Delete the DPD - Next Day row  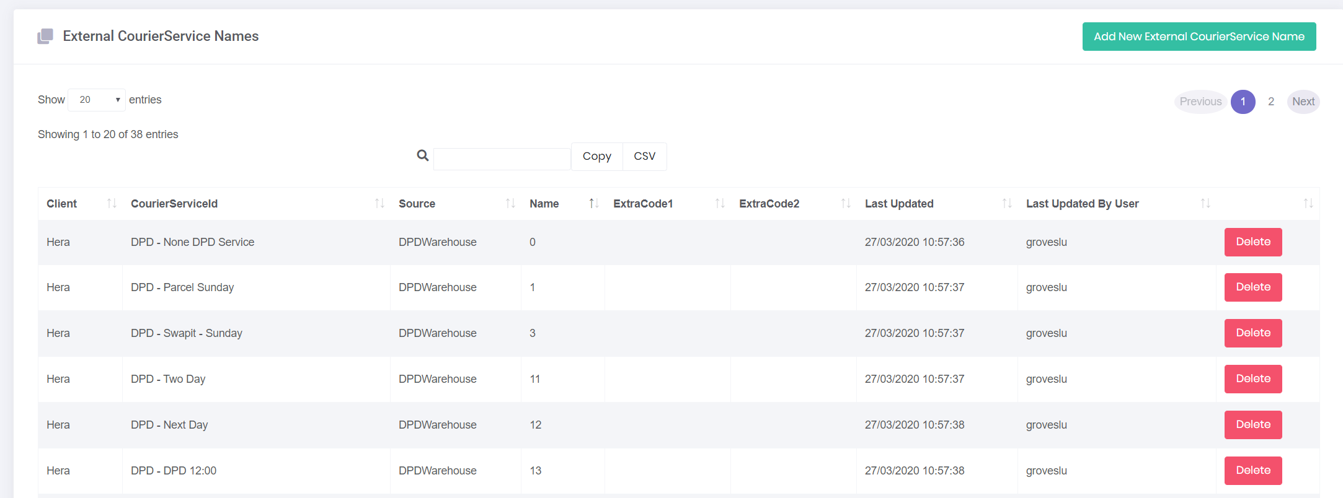1253,425
